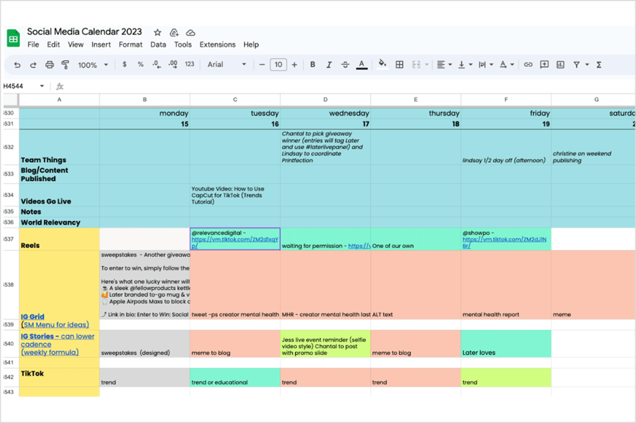636x423 pixels.
Task: Open the insert chart tool
Action: coord(561,64)
